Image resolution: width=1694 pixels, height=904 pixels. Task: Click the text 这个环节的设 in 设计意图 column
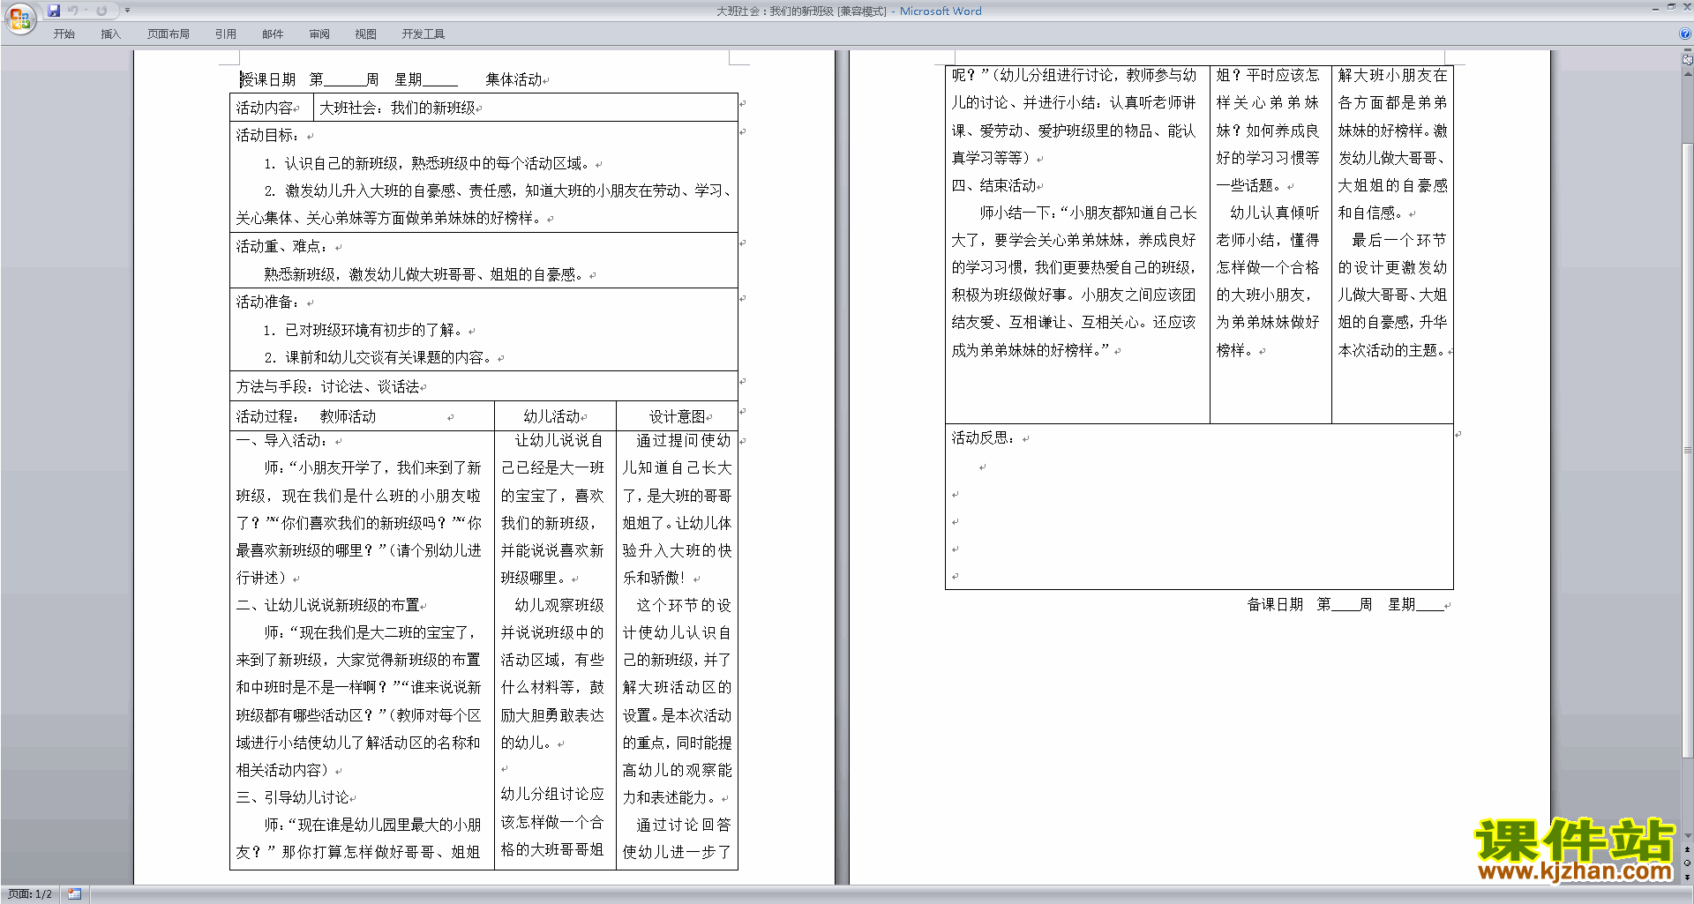684,605
